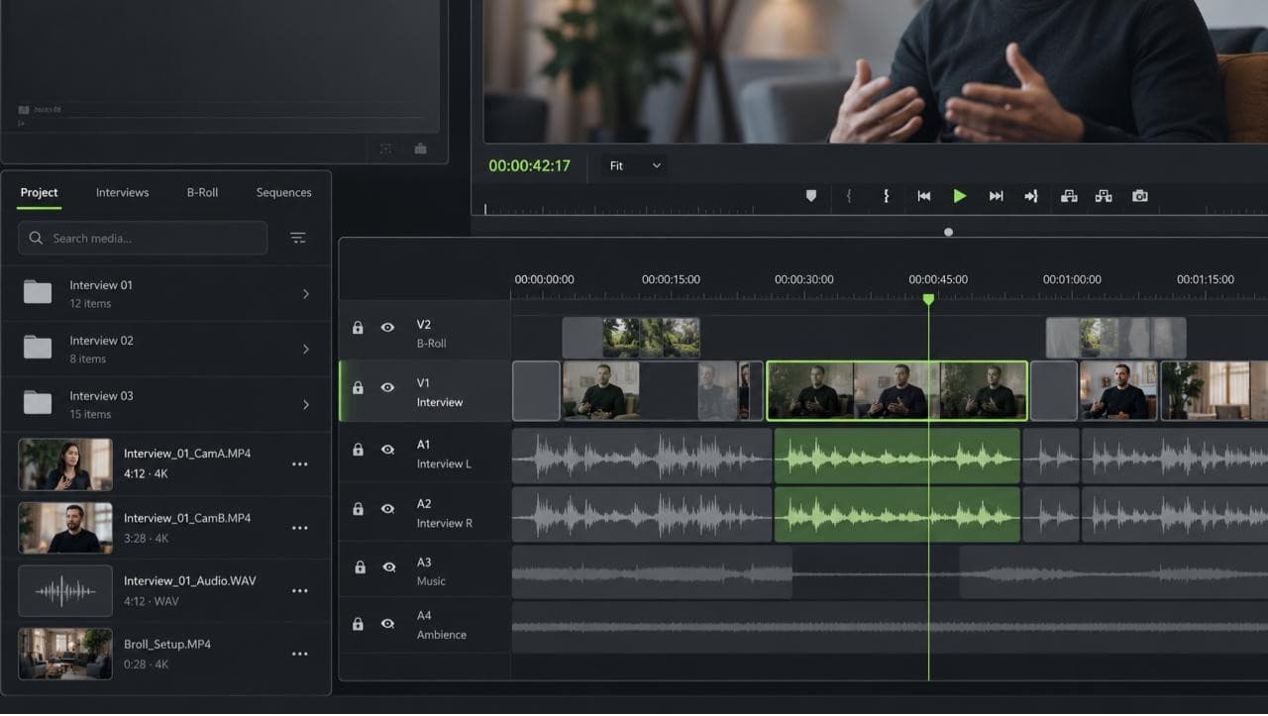
Task: Set the mark in point
Action: (x=849, y=196)
